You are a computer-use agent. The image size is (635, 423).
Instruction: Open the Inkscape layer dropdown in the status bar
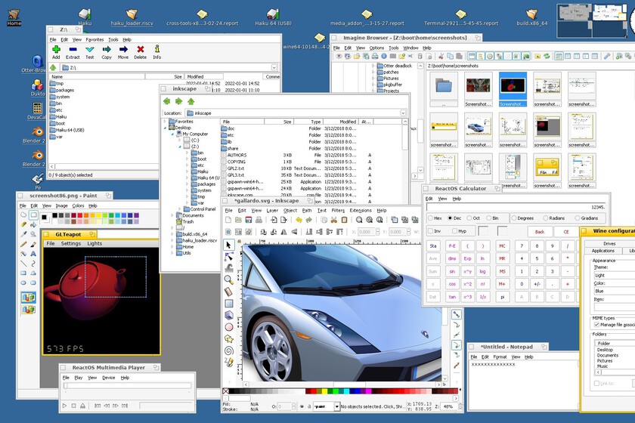click(x=336, y=406)
